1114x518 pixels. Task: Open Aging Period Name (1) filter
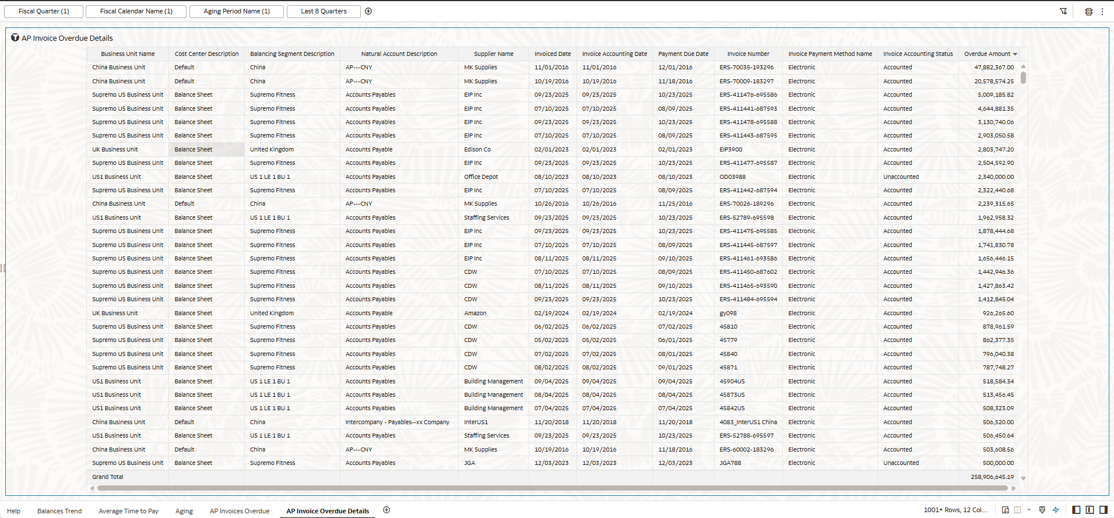click(237, 11)
